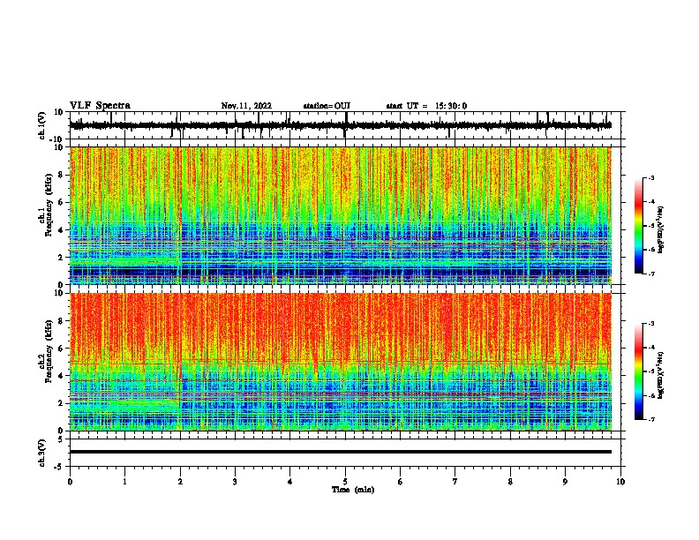Click the "-3" label on ch.2 color bar
The height and width of the screenshot is (540, 699).
tap(650, 324)
